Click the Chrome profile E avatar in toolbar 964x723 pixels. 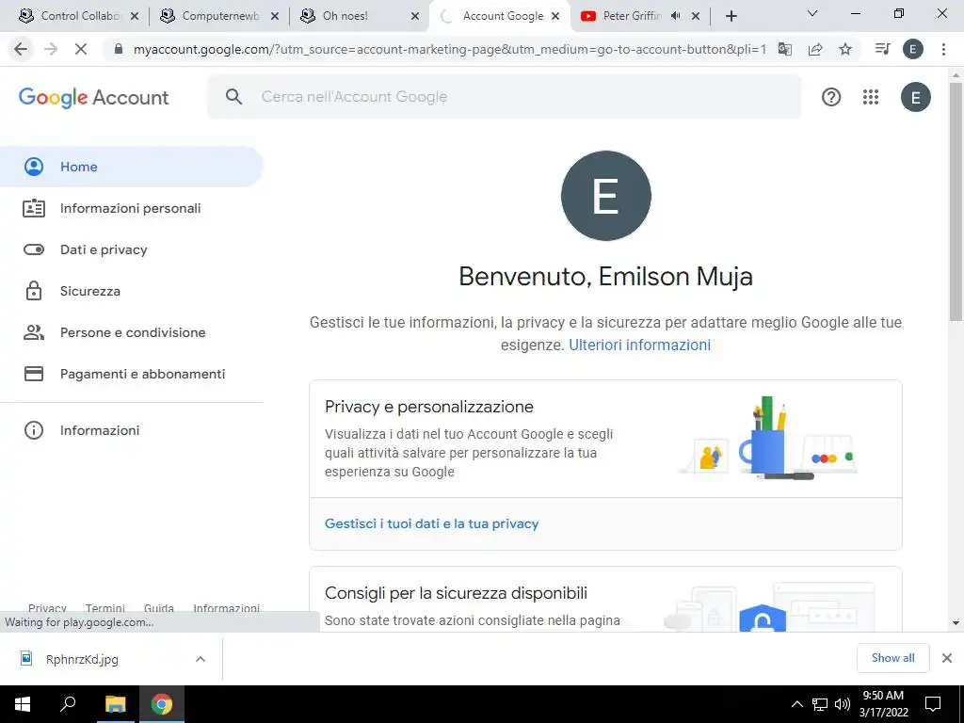point(913,49)
